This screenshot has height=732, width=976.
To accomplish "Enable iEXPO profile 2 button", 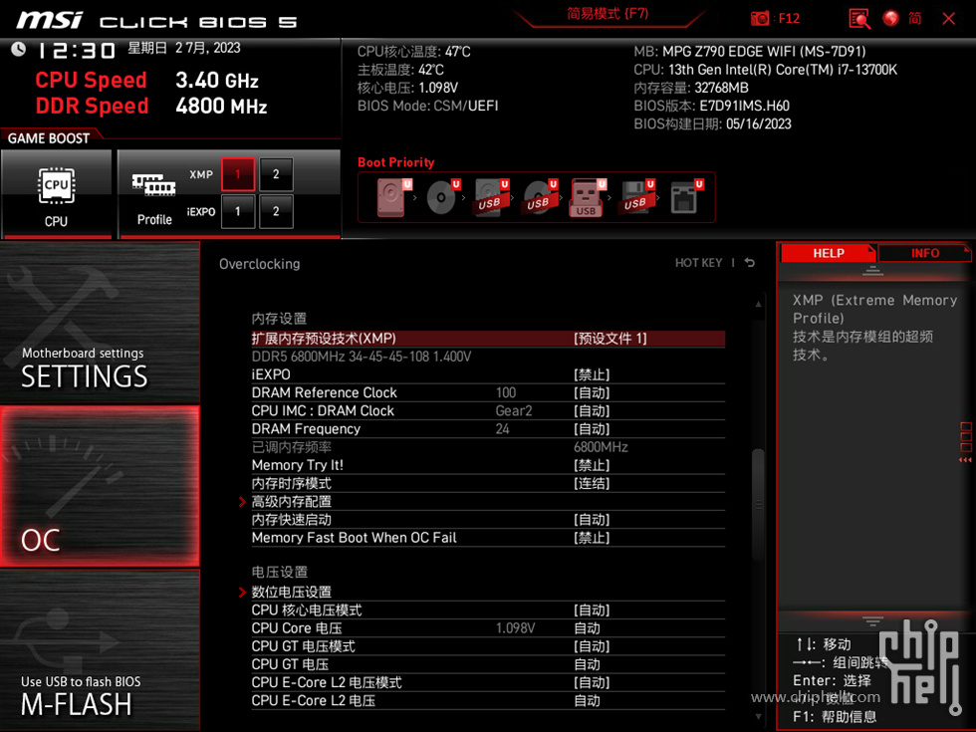I will (x=276, y=211).
